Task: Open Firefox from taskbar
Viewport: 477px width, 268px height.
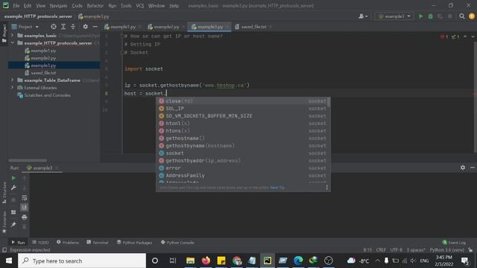Action: 206,261
